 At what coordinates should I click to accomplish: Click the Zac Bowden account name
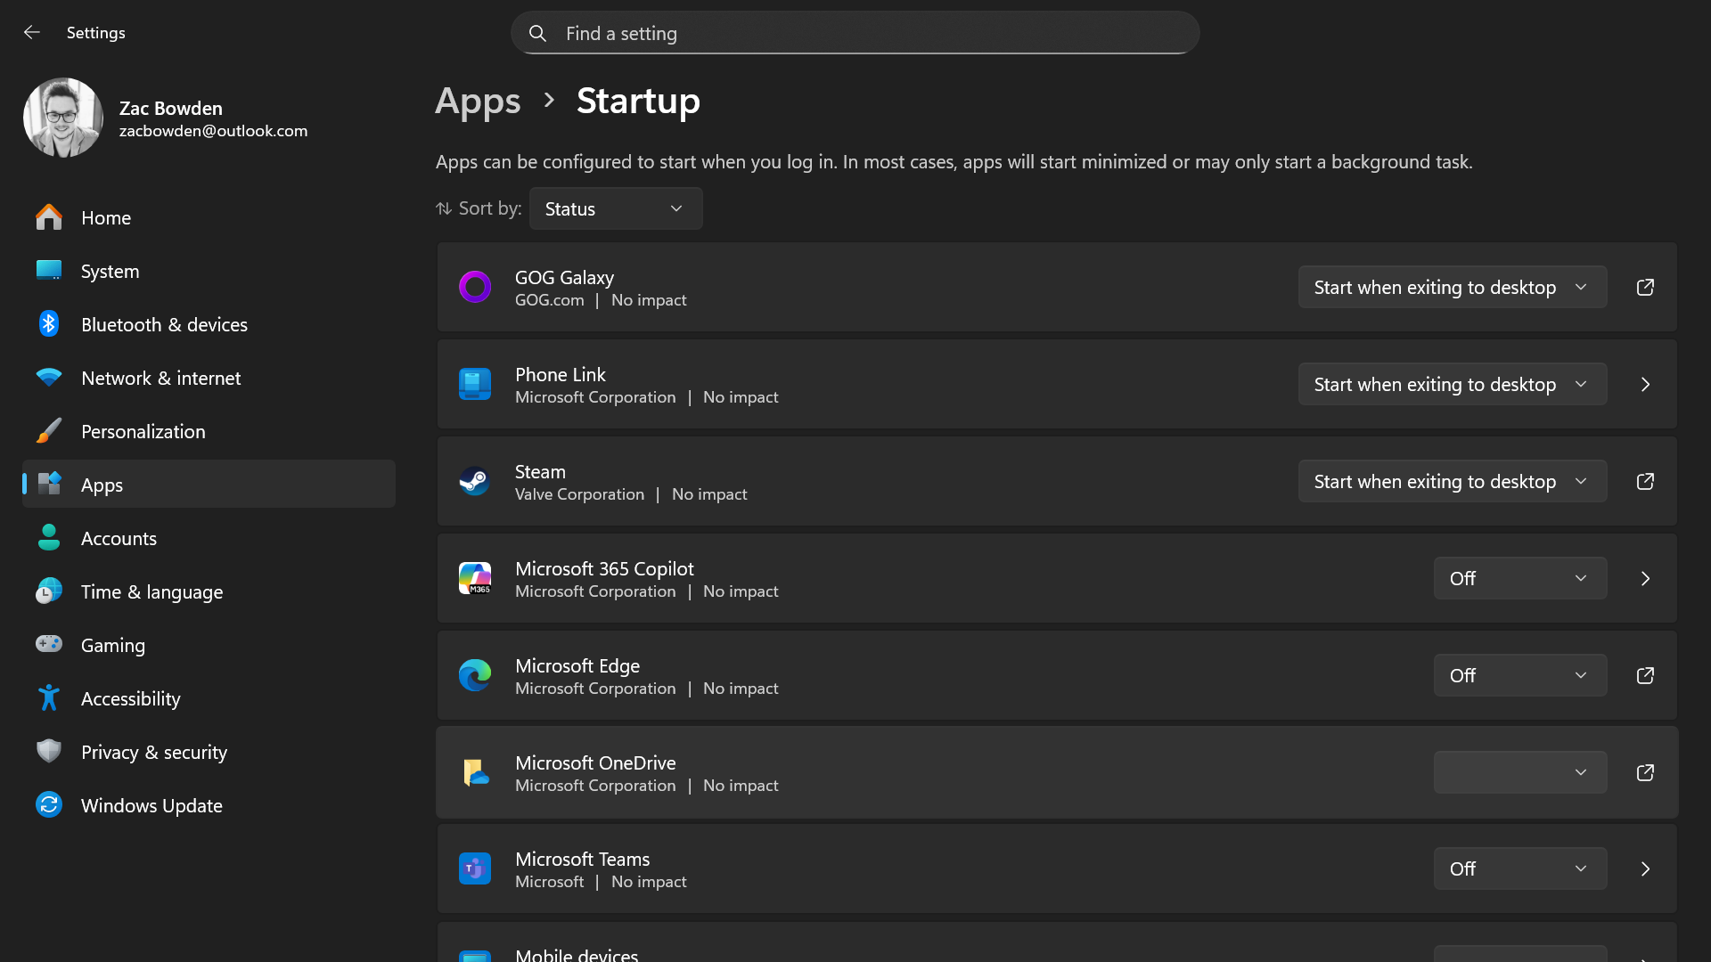(x=171, y=108)
